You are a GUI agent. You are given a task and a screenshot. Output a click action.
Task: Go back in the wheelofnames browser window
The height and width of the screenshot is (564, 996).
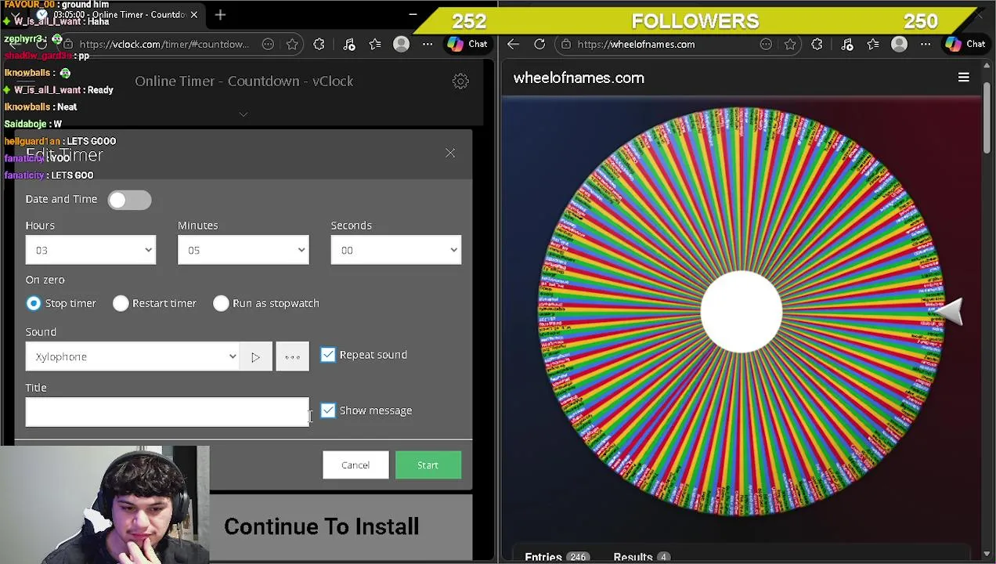coord(513,44)
